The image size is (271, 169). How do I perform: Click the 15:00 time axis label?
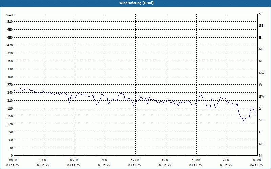(x=165, y=160)
